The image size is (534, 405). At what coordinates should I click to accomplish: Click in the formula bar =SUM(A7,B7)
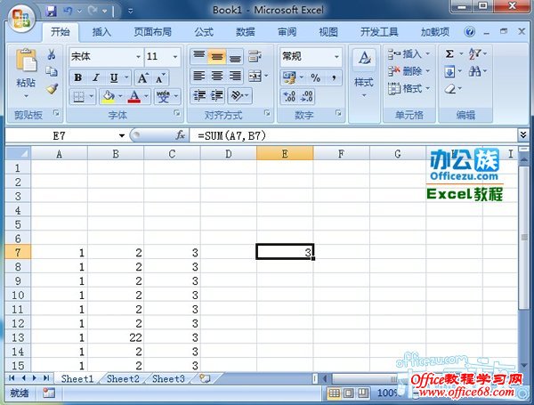353,136
